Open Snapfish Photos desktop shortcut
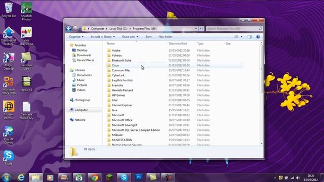Screen dimensions: 324x182 [26, 11]
